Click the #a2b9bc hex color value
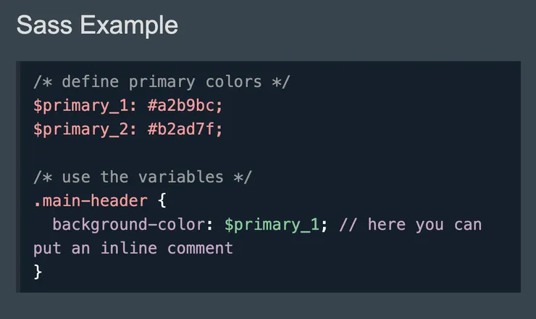 [x=185, y=105]
